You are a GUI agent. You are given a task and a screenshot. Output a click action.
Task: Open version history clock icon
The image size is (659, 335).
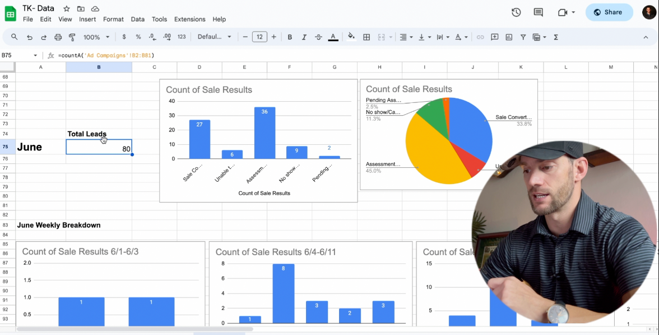point(516,12)
